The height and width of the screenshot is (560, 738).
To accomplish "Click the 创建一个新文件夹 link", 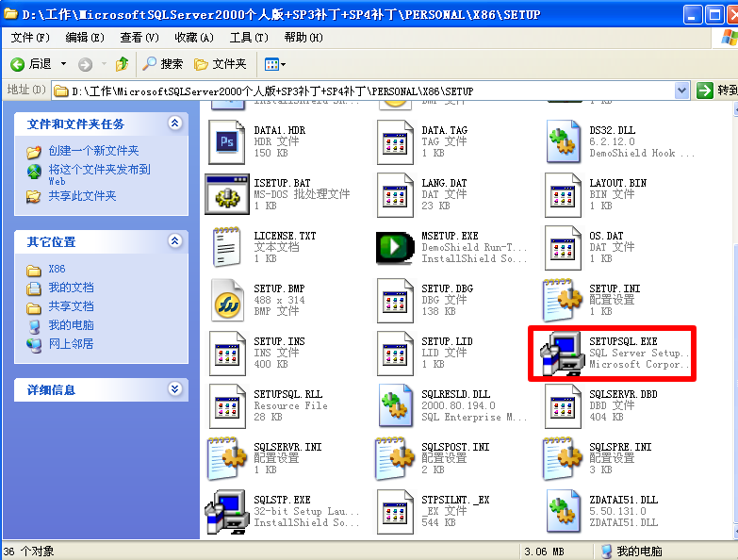I will [x=93, y=151].
